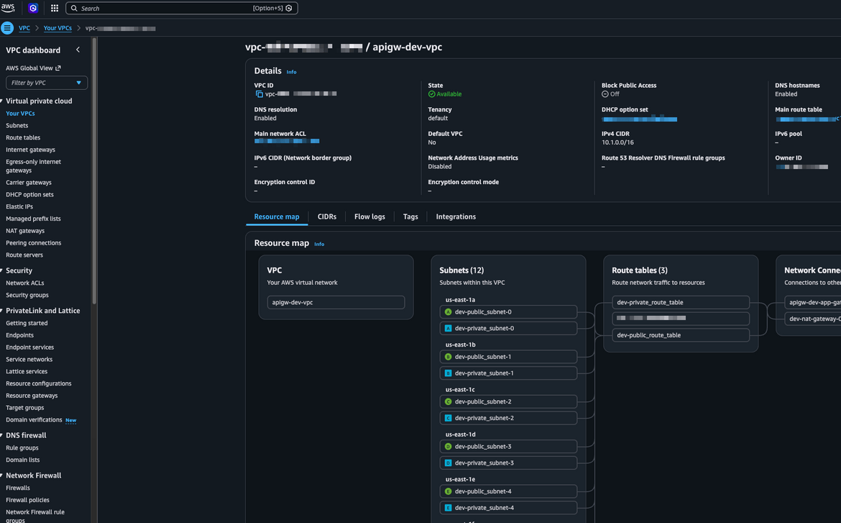This screenshot has height=523, width=841.
Task: Open Internet gateways in sidebar
Action: (x=31, y=150)
